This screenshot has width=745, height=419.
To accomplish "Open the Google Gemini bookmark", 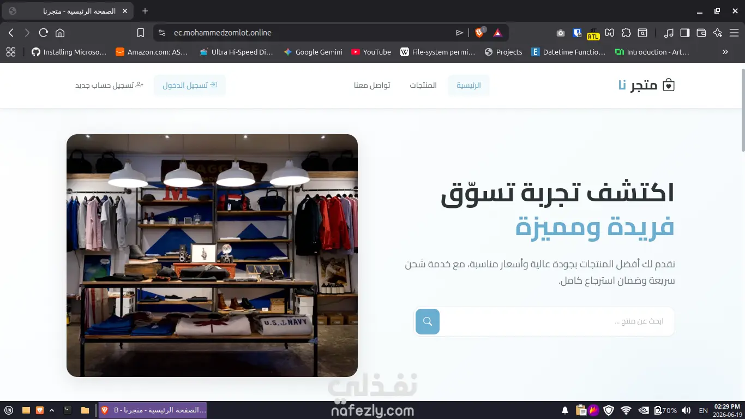I will [x=313, y=52].
